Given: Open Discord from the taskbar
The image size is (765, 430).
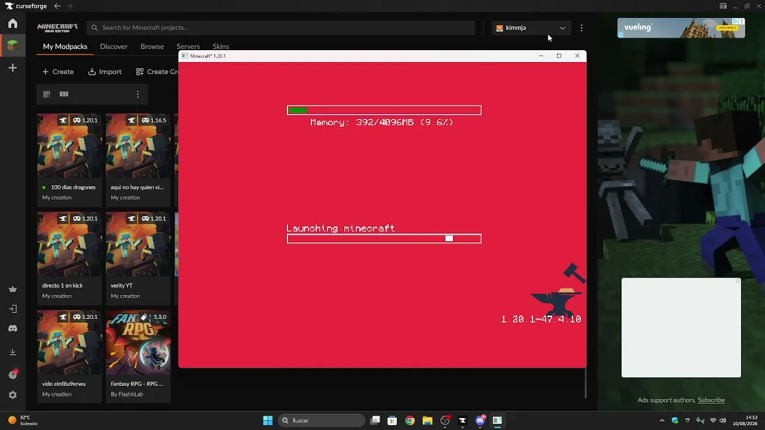Looking at the screenshot, I should [480, 420].
